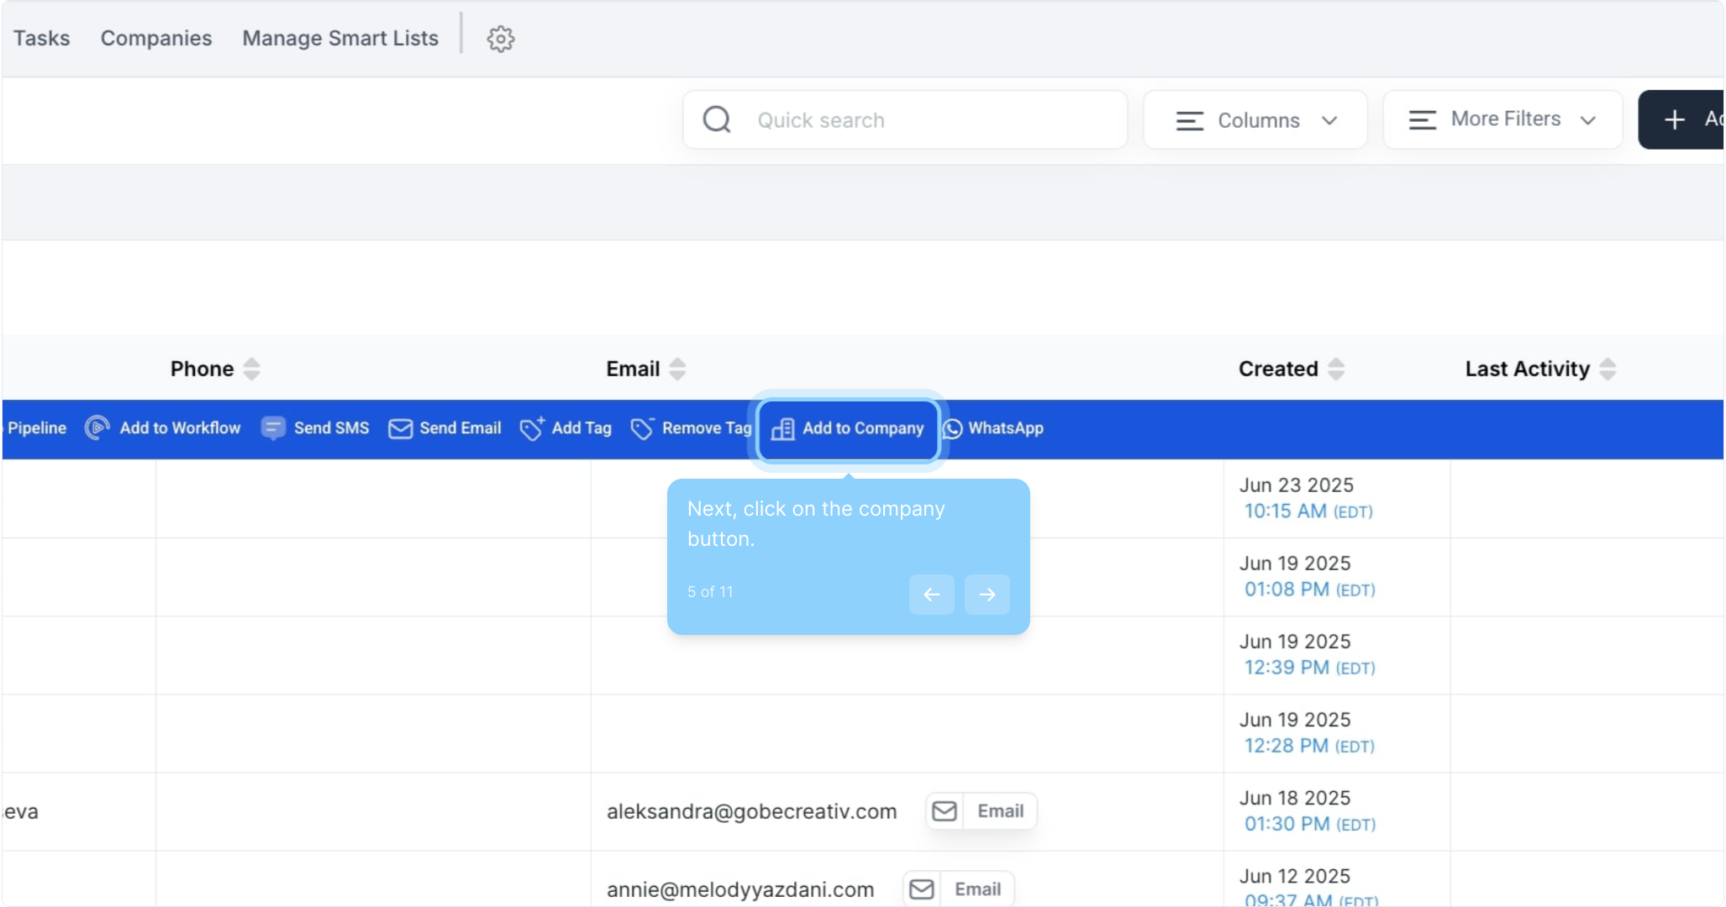Sort the Created column
This screenshot has height=907, width=1726.
click(1336, 369)
